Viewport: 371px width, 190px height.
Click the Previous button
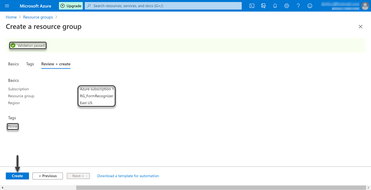coord(47,176)
